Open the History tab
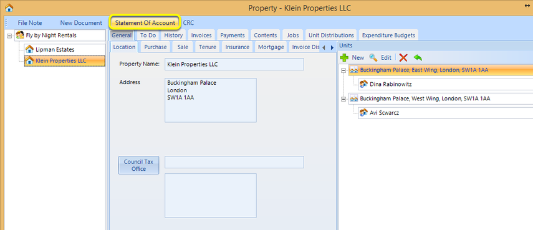Viewport: 533px width, 230px height. click(173, 35)
